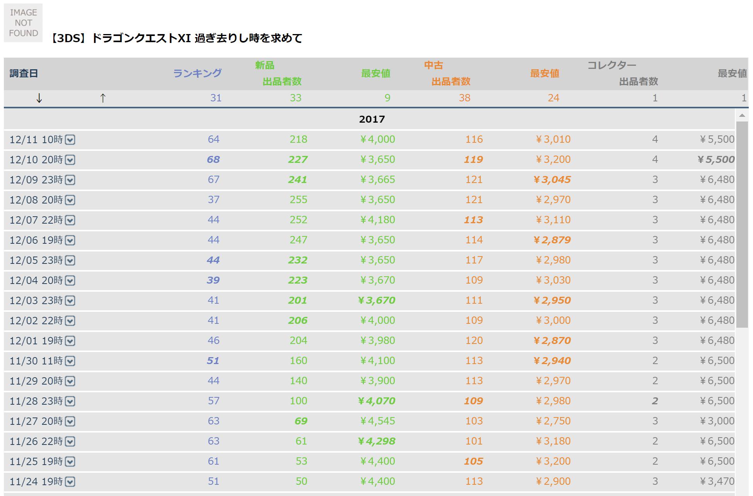Open the dropdown beside 12/04 20時
753x496 pixels.
70,280
